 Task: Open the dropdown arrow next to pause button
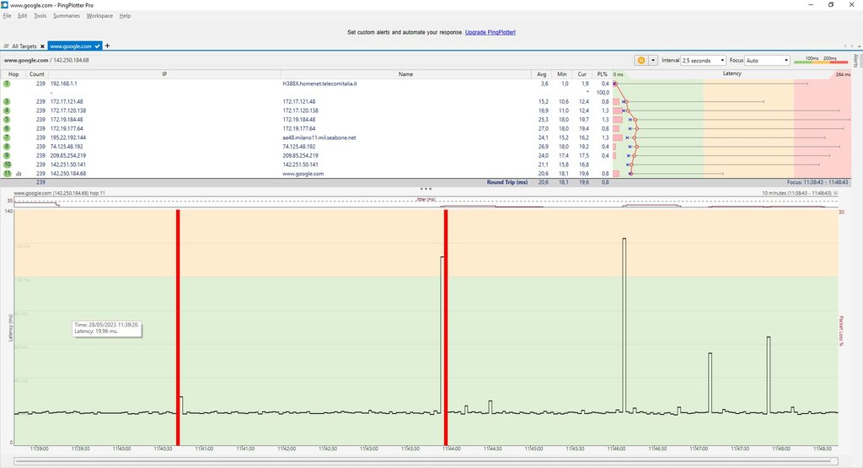(652, 61)
